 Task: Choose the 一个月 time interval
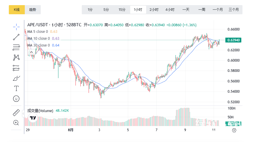click(x=218, y=10)
